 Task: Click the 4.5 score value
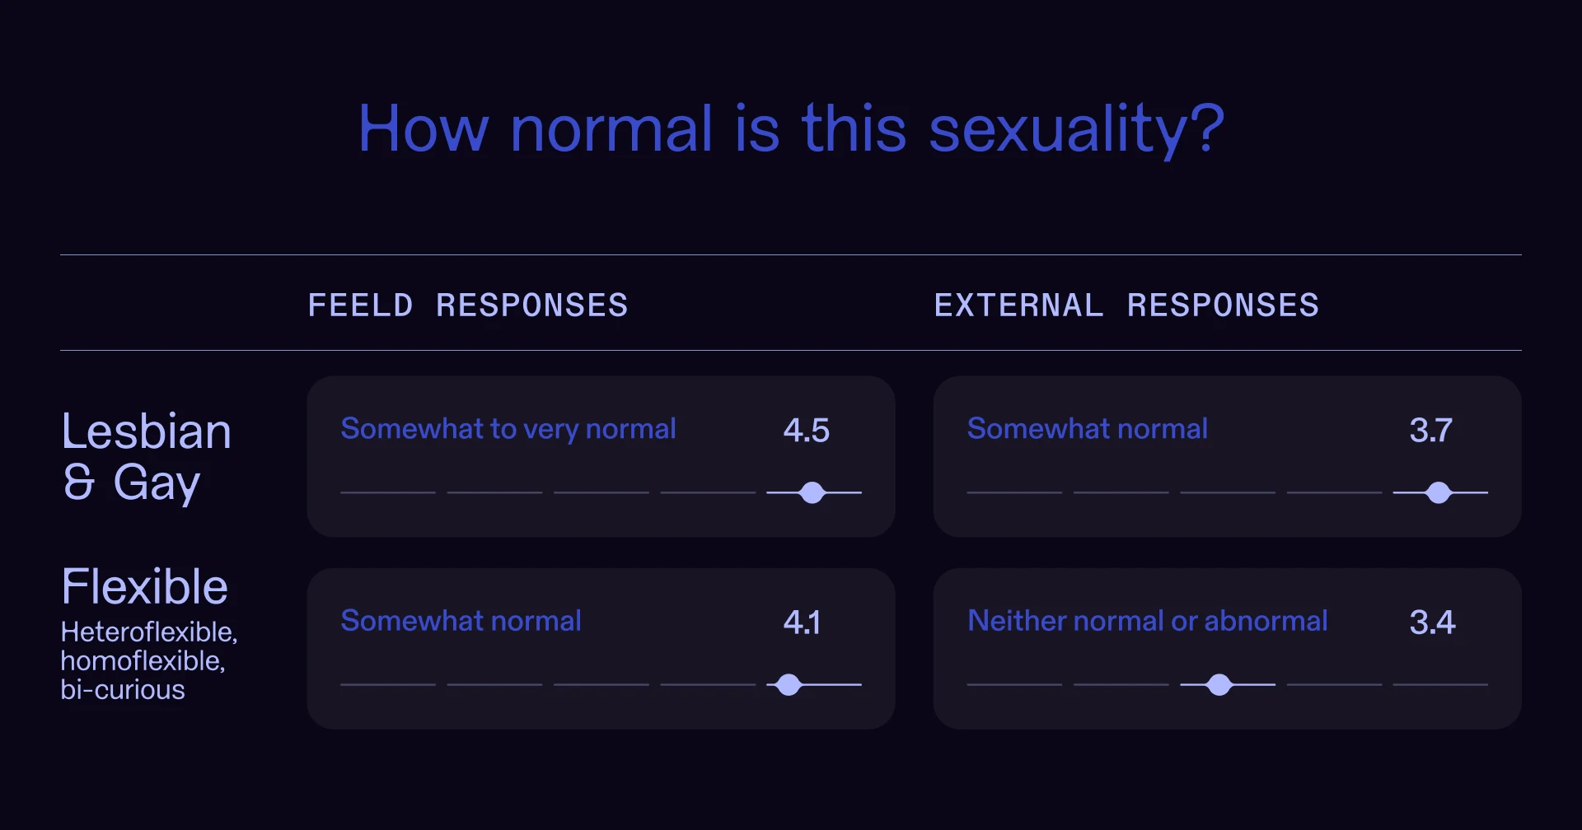pyautogui.click(x=806, y=430)
